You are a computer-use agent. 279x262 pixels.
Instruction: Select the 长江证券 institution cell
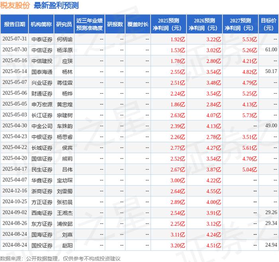[x=42, y=115]
